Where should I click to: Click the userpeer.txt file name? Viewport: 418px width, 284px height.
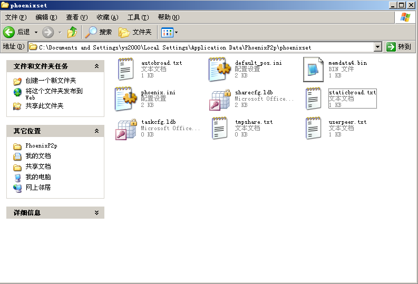[x=347, y=122]
